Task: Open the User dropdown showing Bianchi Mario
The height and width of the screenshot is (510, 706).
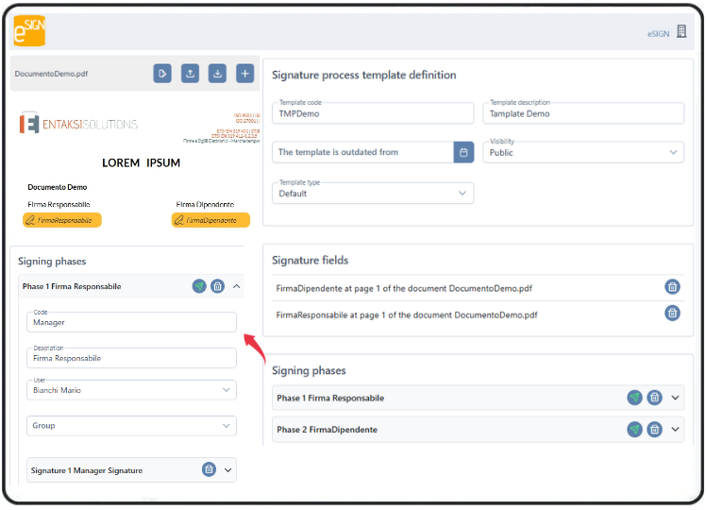Action: [x=131, y=390]
